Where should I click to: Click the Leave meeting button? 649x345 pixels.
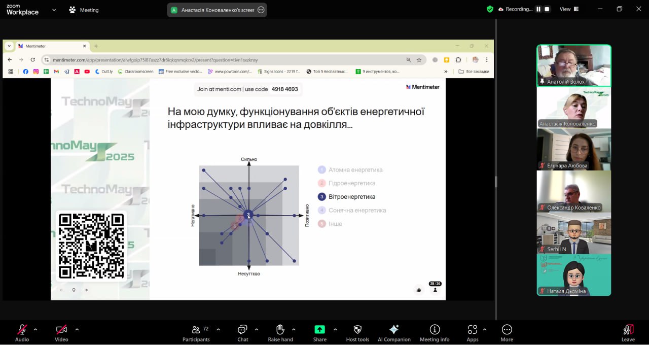[x=628, y=332]
